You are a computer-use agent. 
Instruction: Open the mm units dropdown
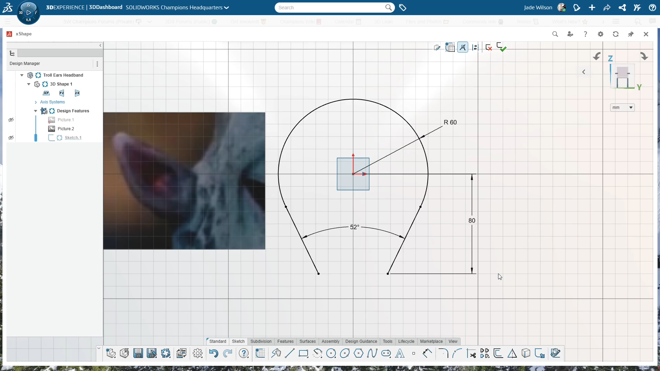622,108
